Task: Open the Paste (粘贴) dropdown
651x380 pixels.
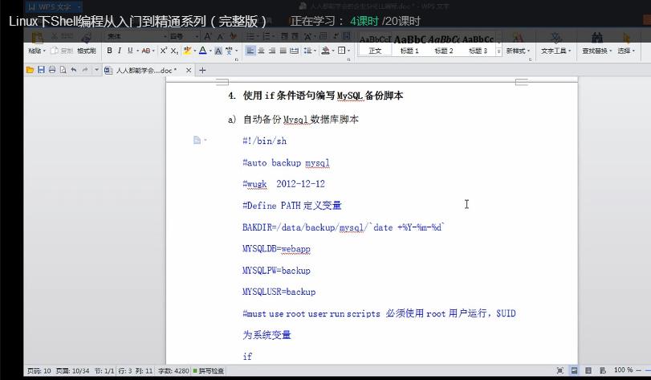Action: [x=37, y=51]
